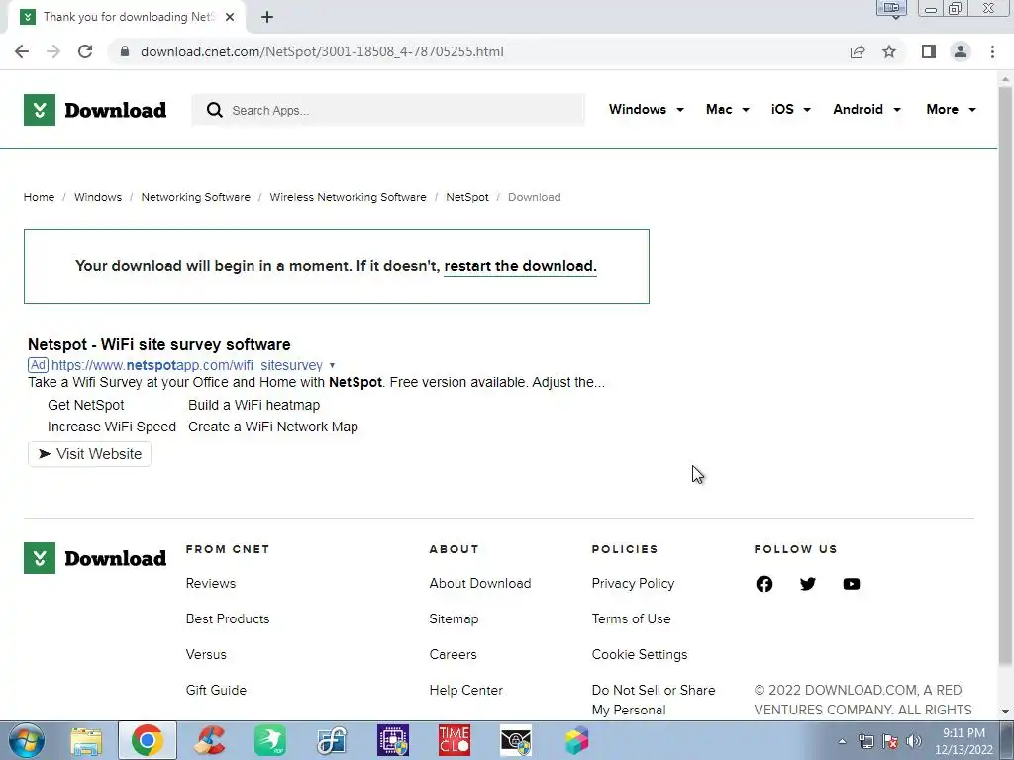Image resolution: width=1014 pixels, height=760 pixels.
Task: Go to Windows breadcrumb
Action: click(98, 197)
